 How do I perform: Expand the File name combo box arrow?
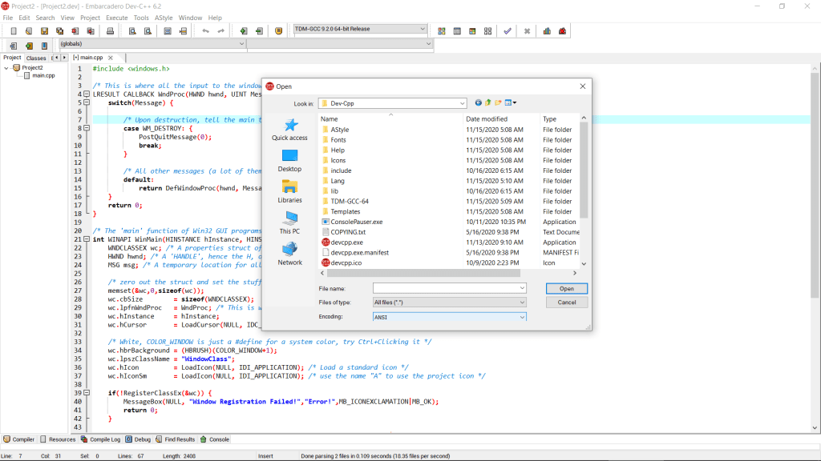pyautogui.click(x=522, y=288)
